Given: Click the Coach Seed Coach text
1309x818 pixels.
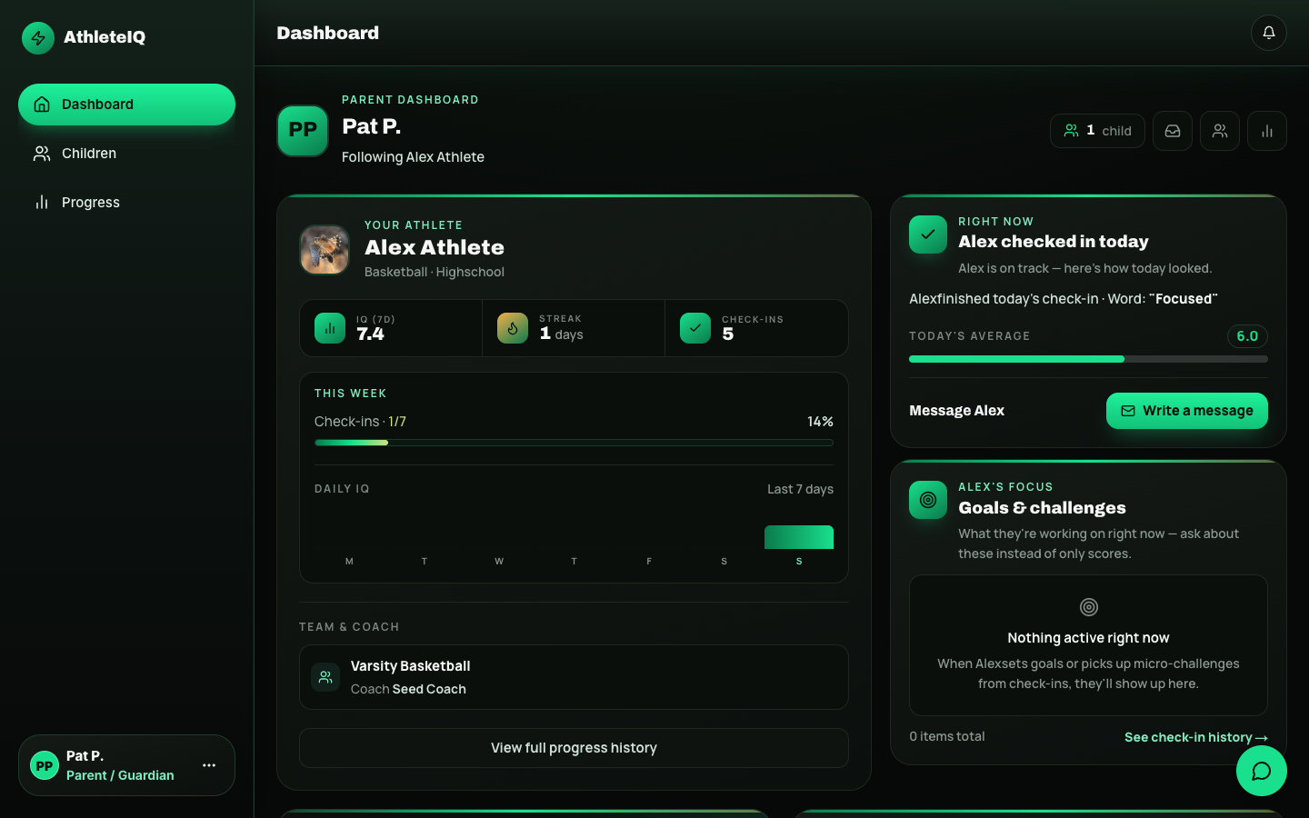Looking at the screenshot, I should (408, 689).
